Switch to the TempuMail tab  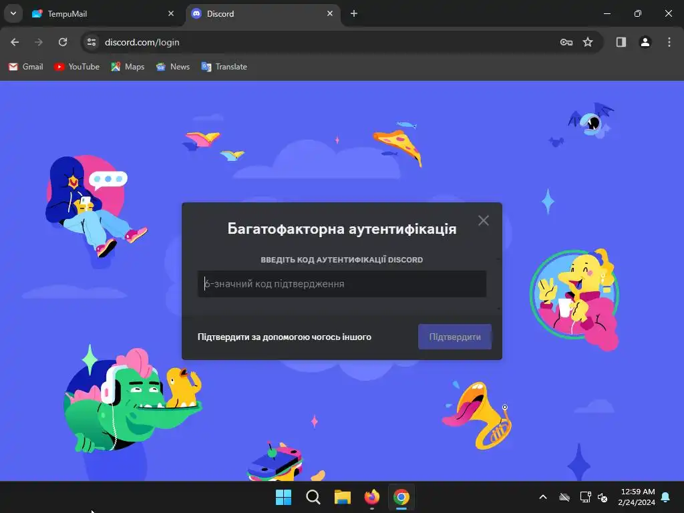click(103, 14)
